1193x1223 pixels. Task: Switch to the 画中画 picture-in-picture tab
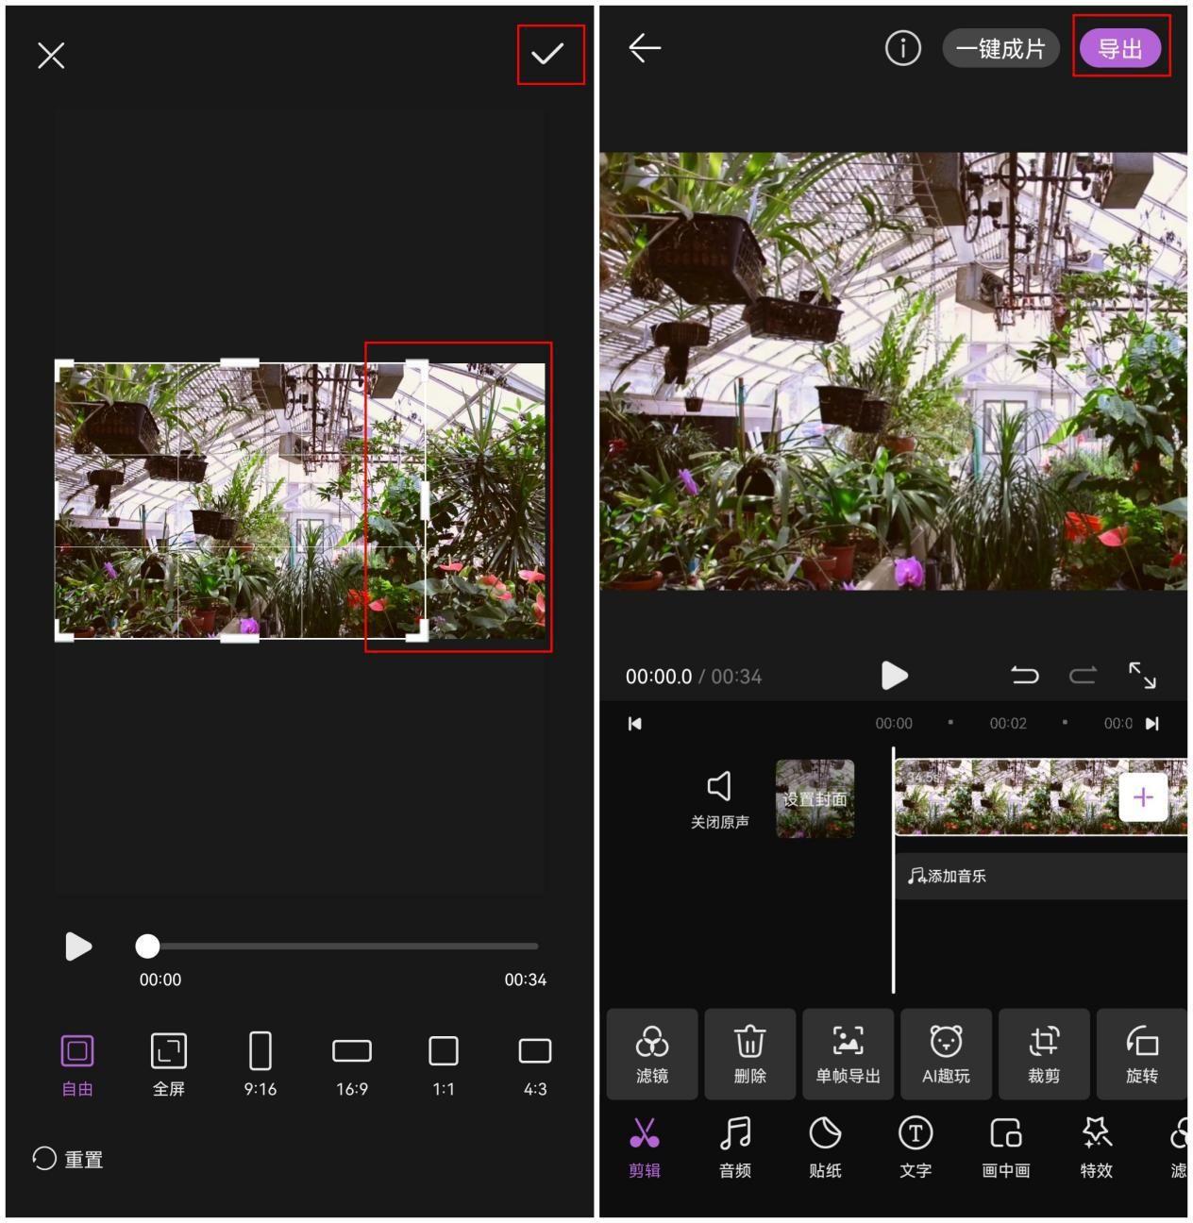tap(1005, 1148)
